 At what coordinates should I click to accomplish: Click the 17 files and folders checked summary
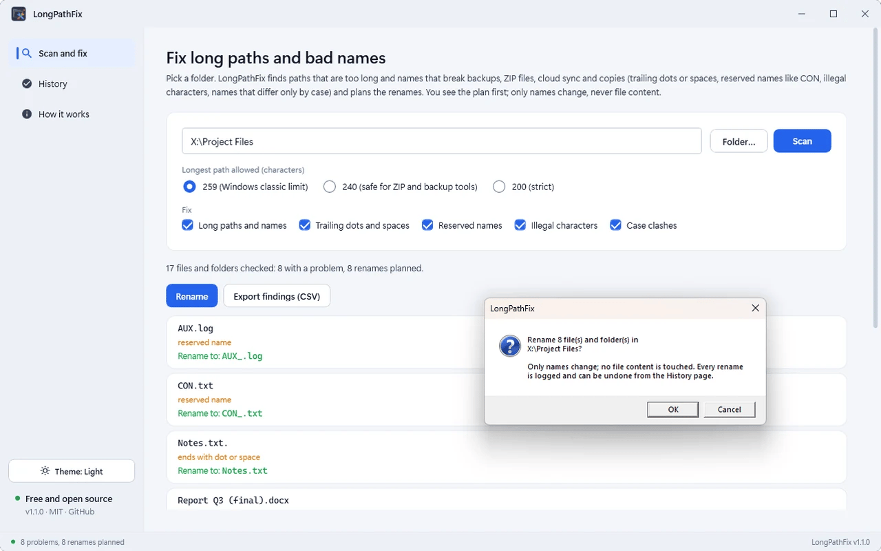[295, 268]
